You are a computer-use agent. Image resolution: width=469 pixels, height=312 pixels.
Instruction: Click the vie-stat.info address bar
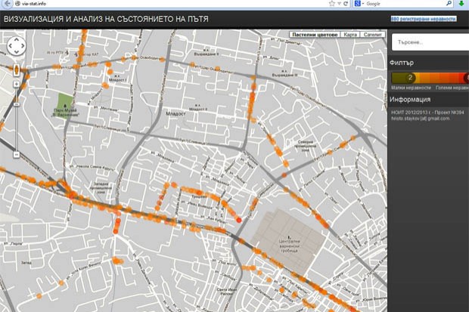tap(151, 4)
